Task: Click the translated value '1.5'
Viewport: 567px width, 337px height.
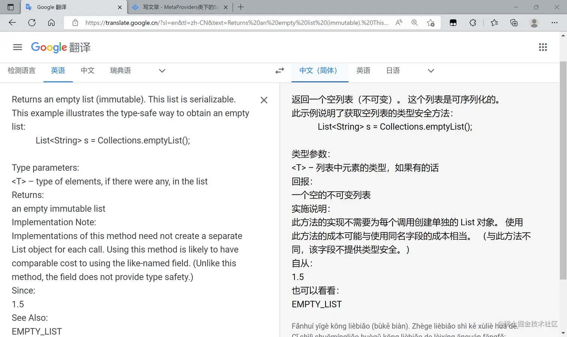Action: pyautogui.click(x=298, y=277)
